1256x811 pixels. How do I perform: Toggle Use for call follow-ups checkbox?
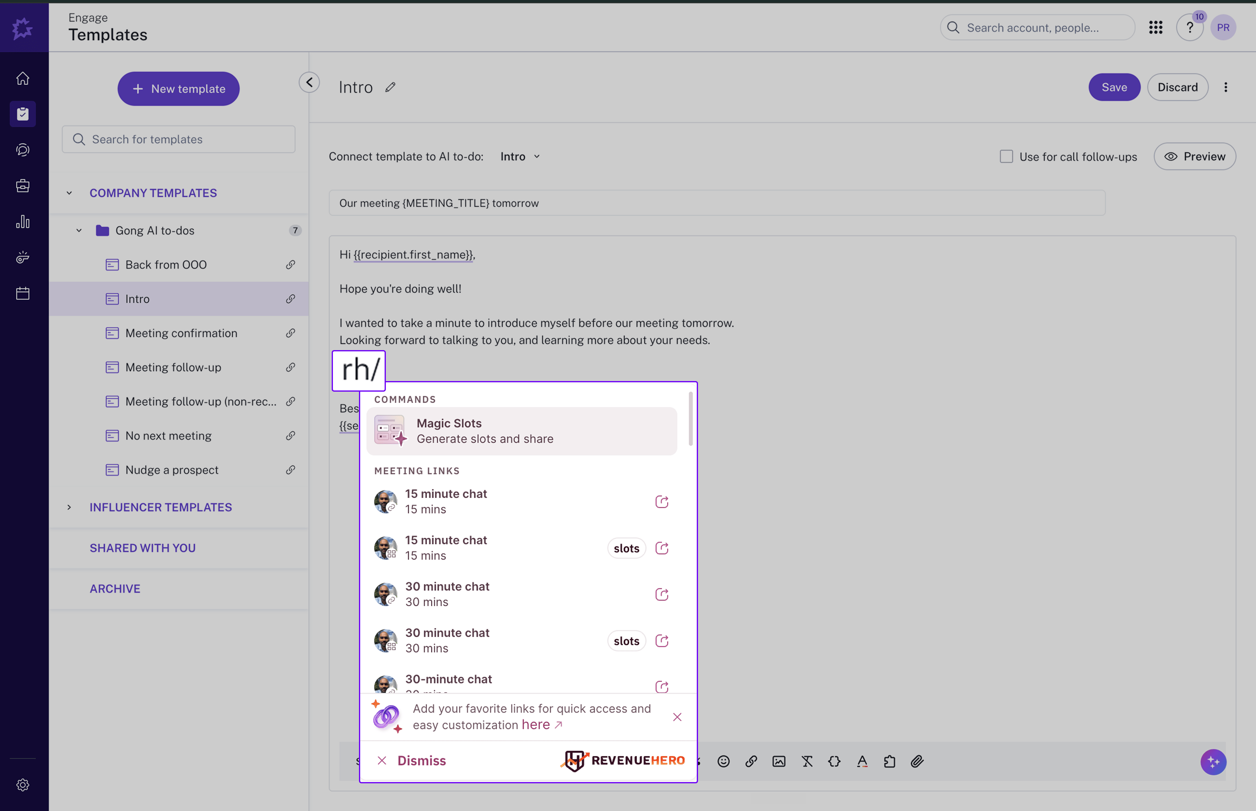tap(1006, 156)
